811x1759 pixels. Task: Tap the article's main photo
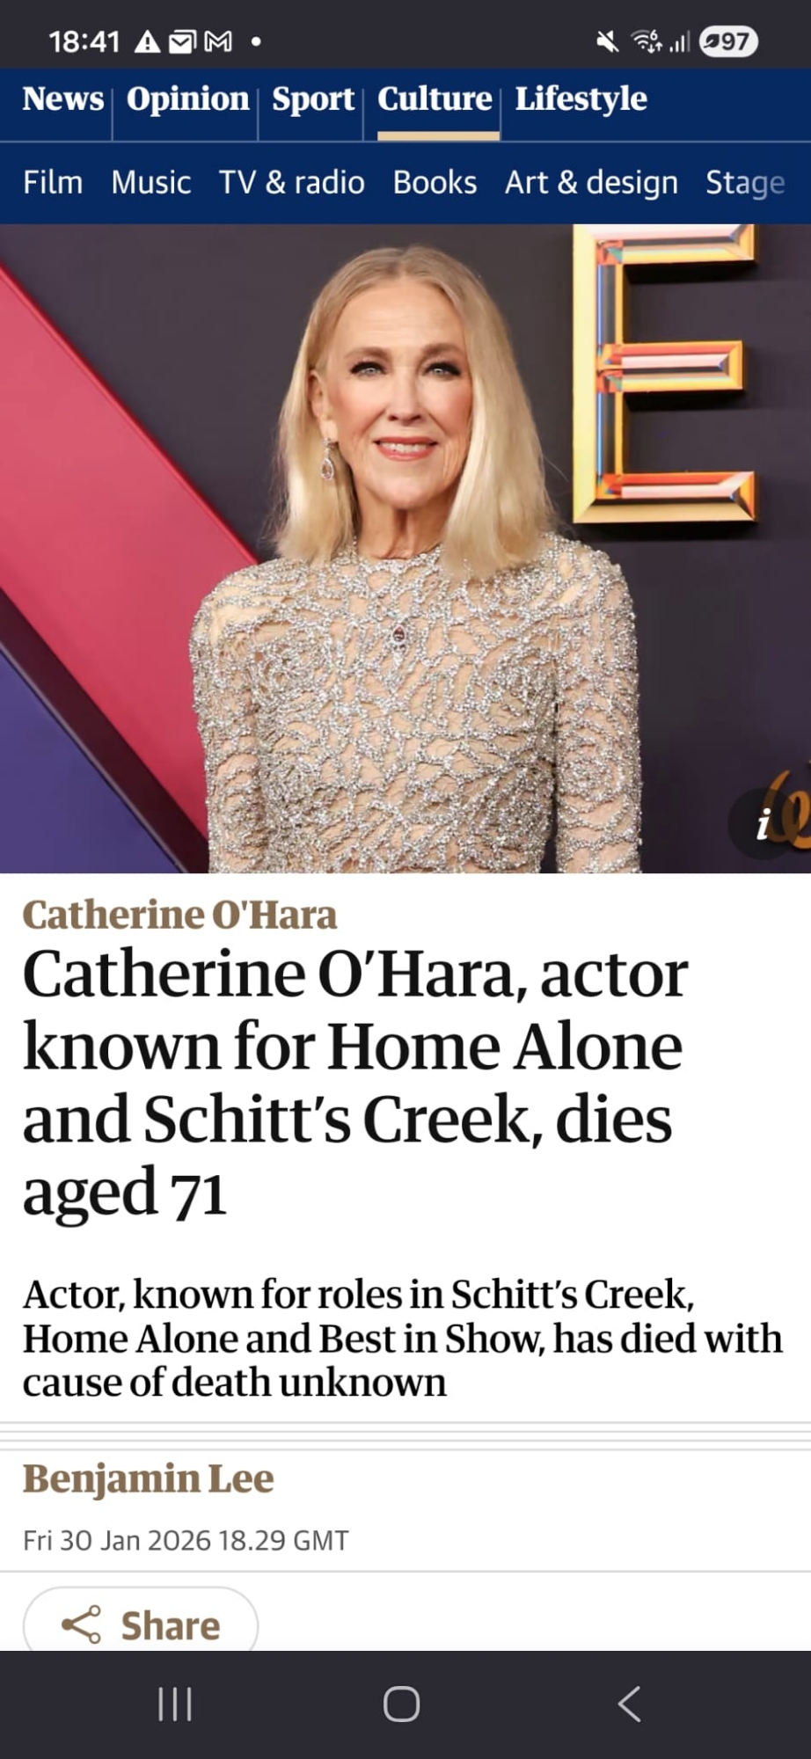(405, 549)
